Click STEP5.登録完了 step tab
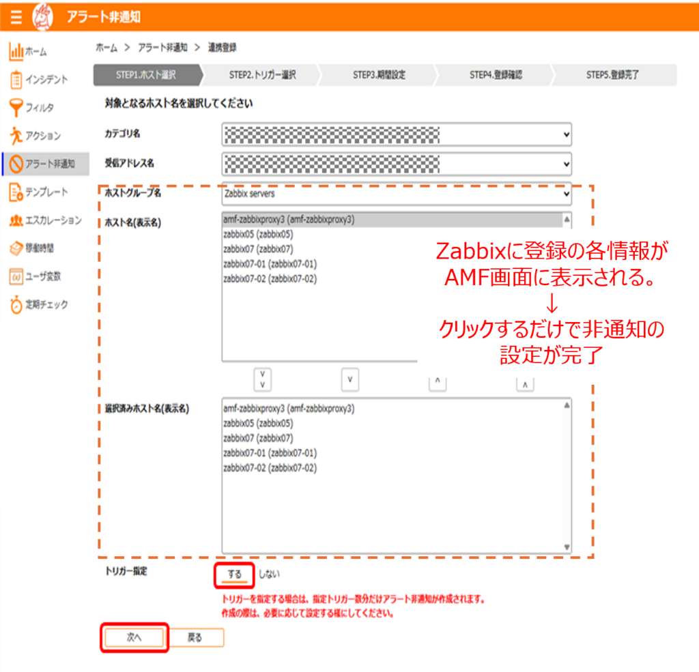The image size is (699, 672). click(x=612, y=75)
